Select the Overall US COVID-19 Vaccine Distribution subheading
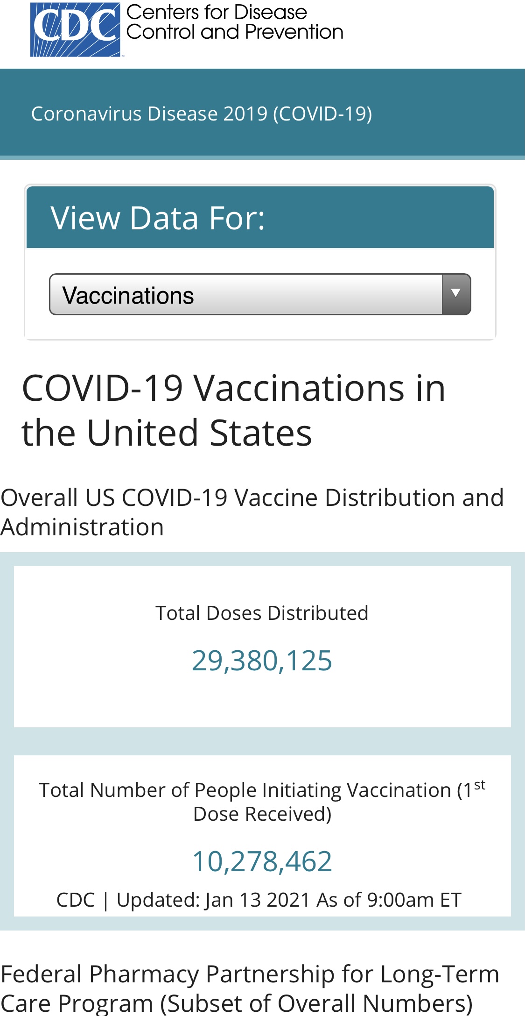Viewport: 525px width, 1016px height. (x=252, y=497)
